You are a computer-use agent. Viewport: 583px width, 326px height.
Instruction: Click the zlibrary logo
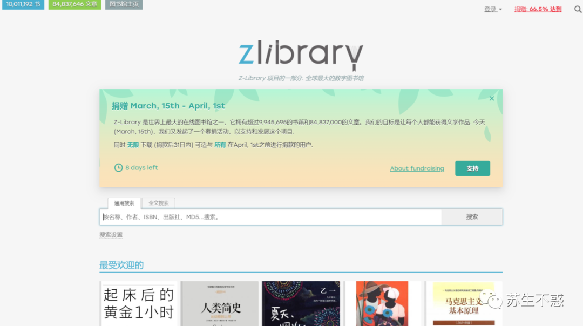pos(301,55)
